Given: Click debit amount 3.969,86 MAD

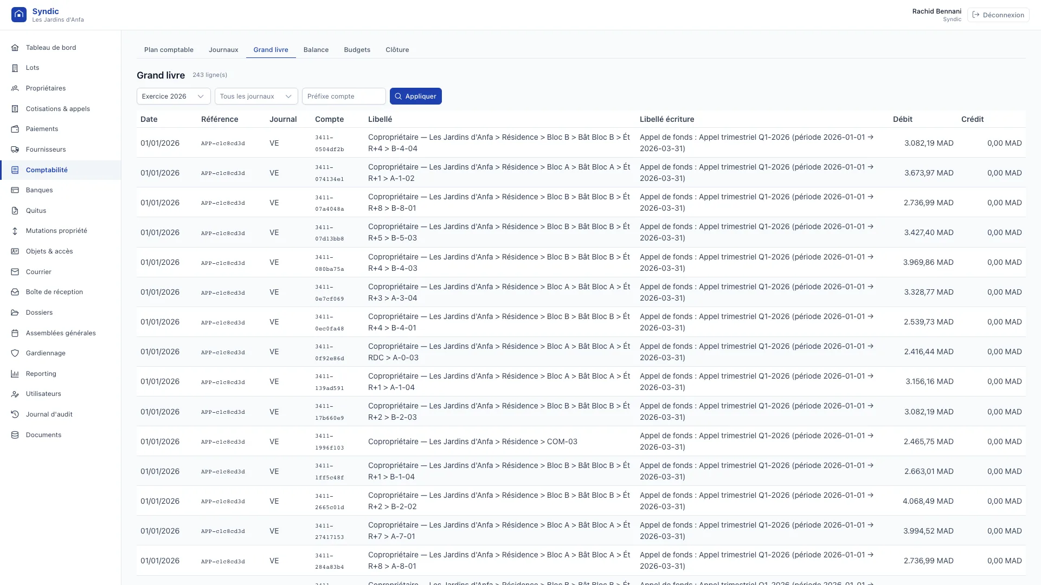Looking at the screenshot, I should (x=928, y=262).
